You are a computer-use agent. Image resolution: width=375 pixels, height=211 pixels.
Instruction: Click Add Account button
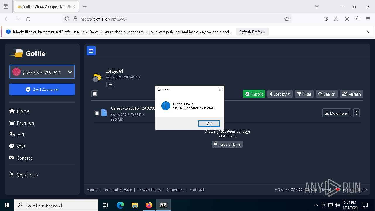pyautogui.click(x=42, y=89)
